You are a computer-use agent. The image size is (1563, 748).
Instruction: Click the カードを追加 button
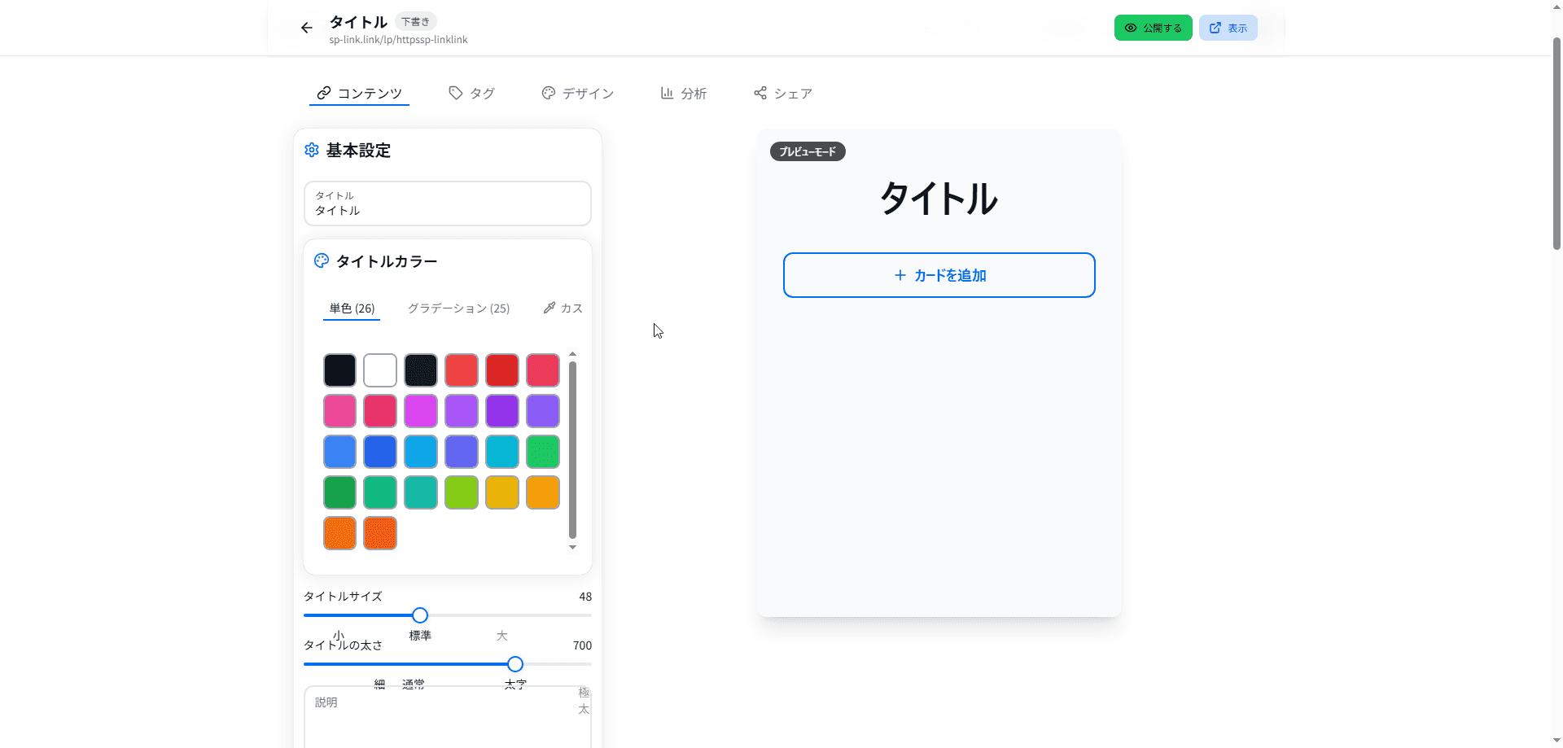point(939,275)
